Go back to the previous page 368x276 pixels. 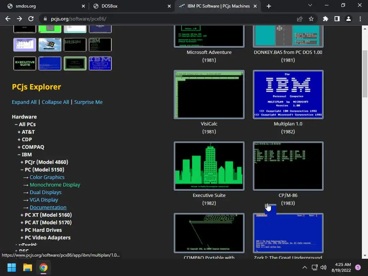pos(8,19)
